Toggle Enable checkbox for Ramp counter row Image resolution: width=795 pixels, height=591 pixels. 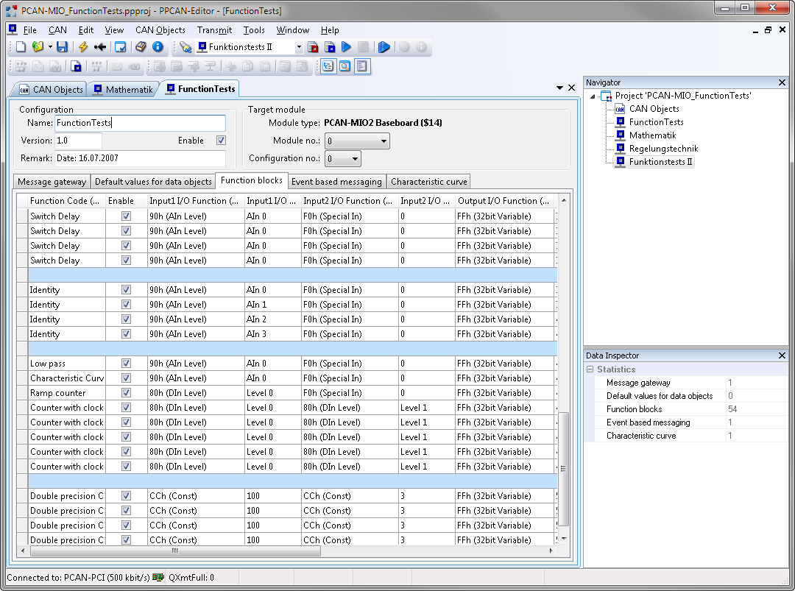(126, 393)
